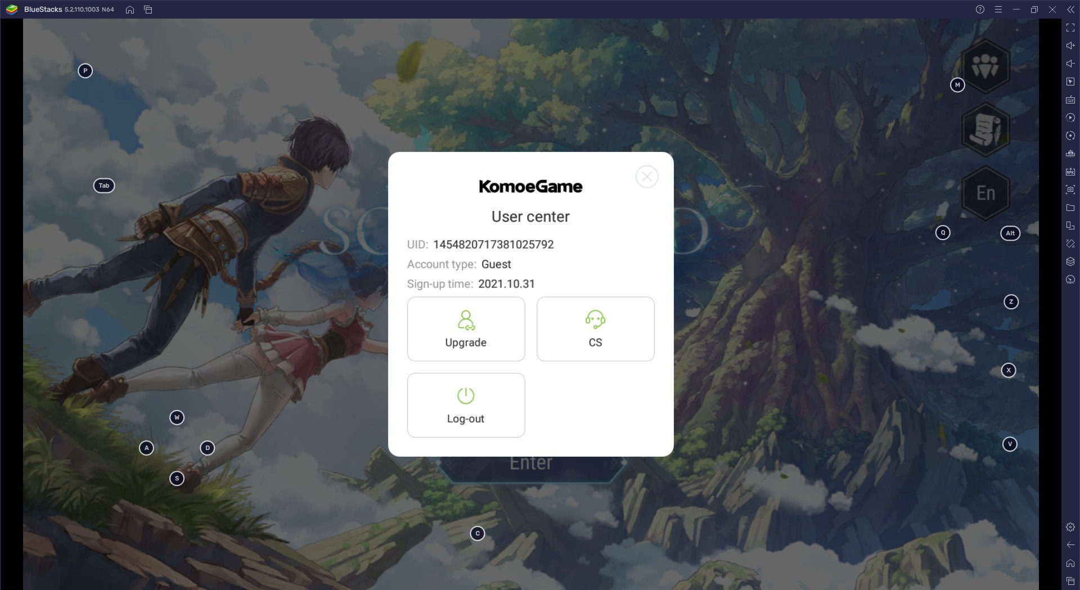Click the sync operations icon in sidebar
The height and width of the screenshot is (590, 1080).
(1070, 136)
